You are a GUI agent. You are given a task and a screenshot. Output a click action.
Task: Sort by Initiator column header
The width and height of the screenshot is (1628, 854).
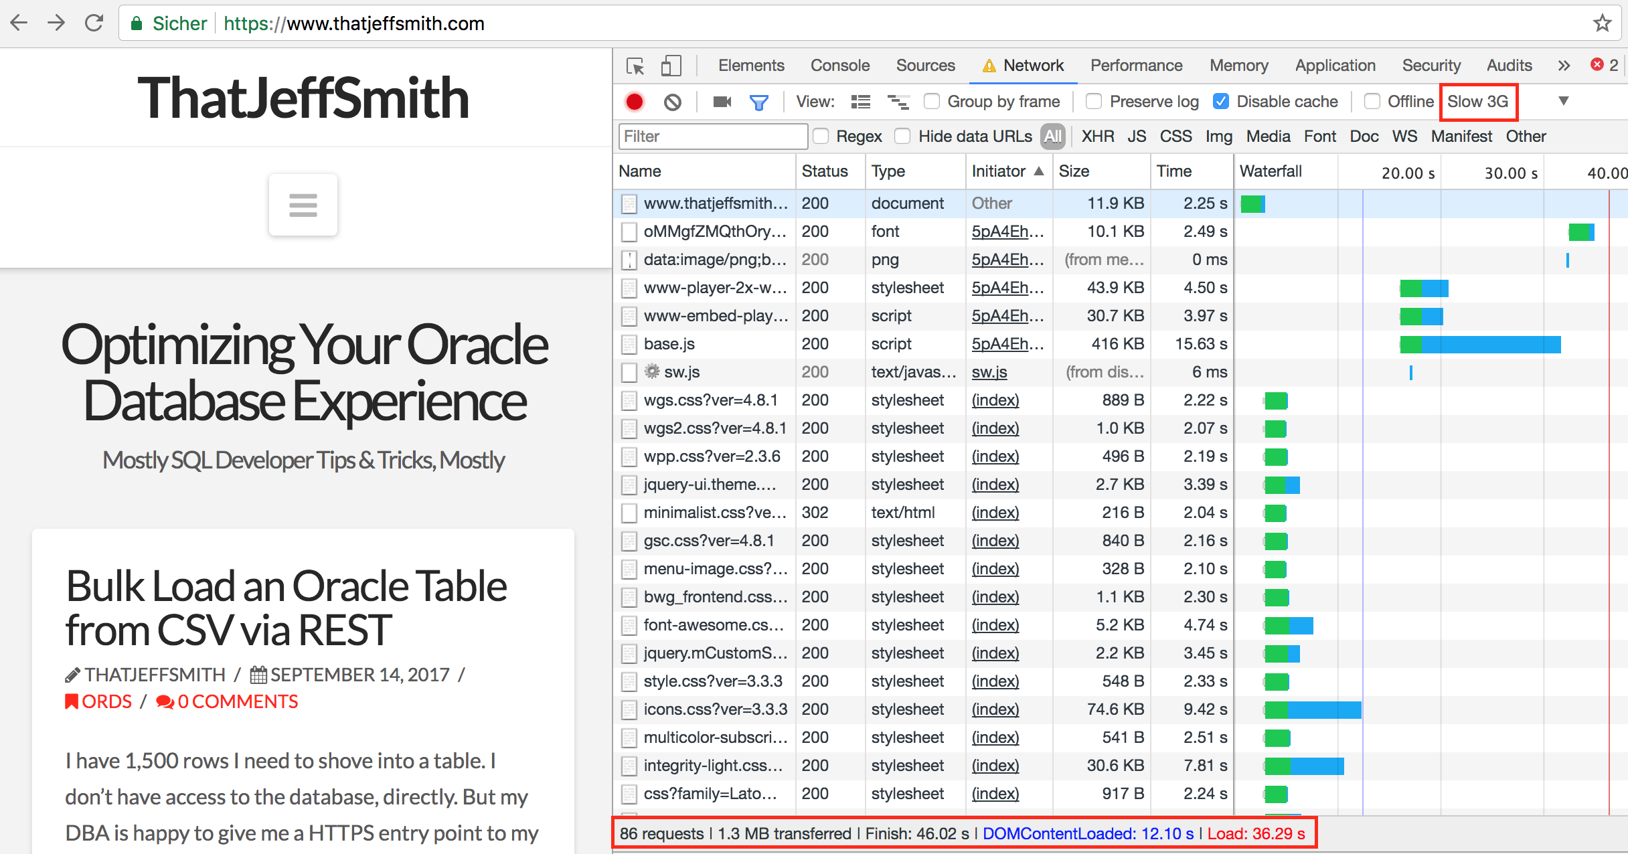click(1008, 171)
